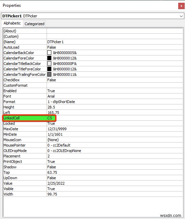Click PrintObject value True
185x219 pixels.
click(x=51, y=162)
